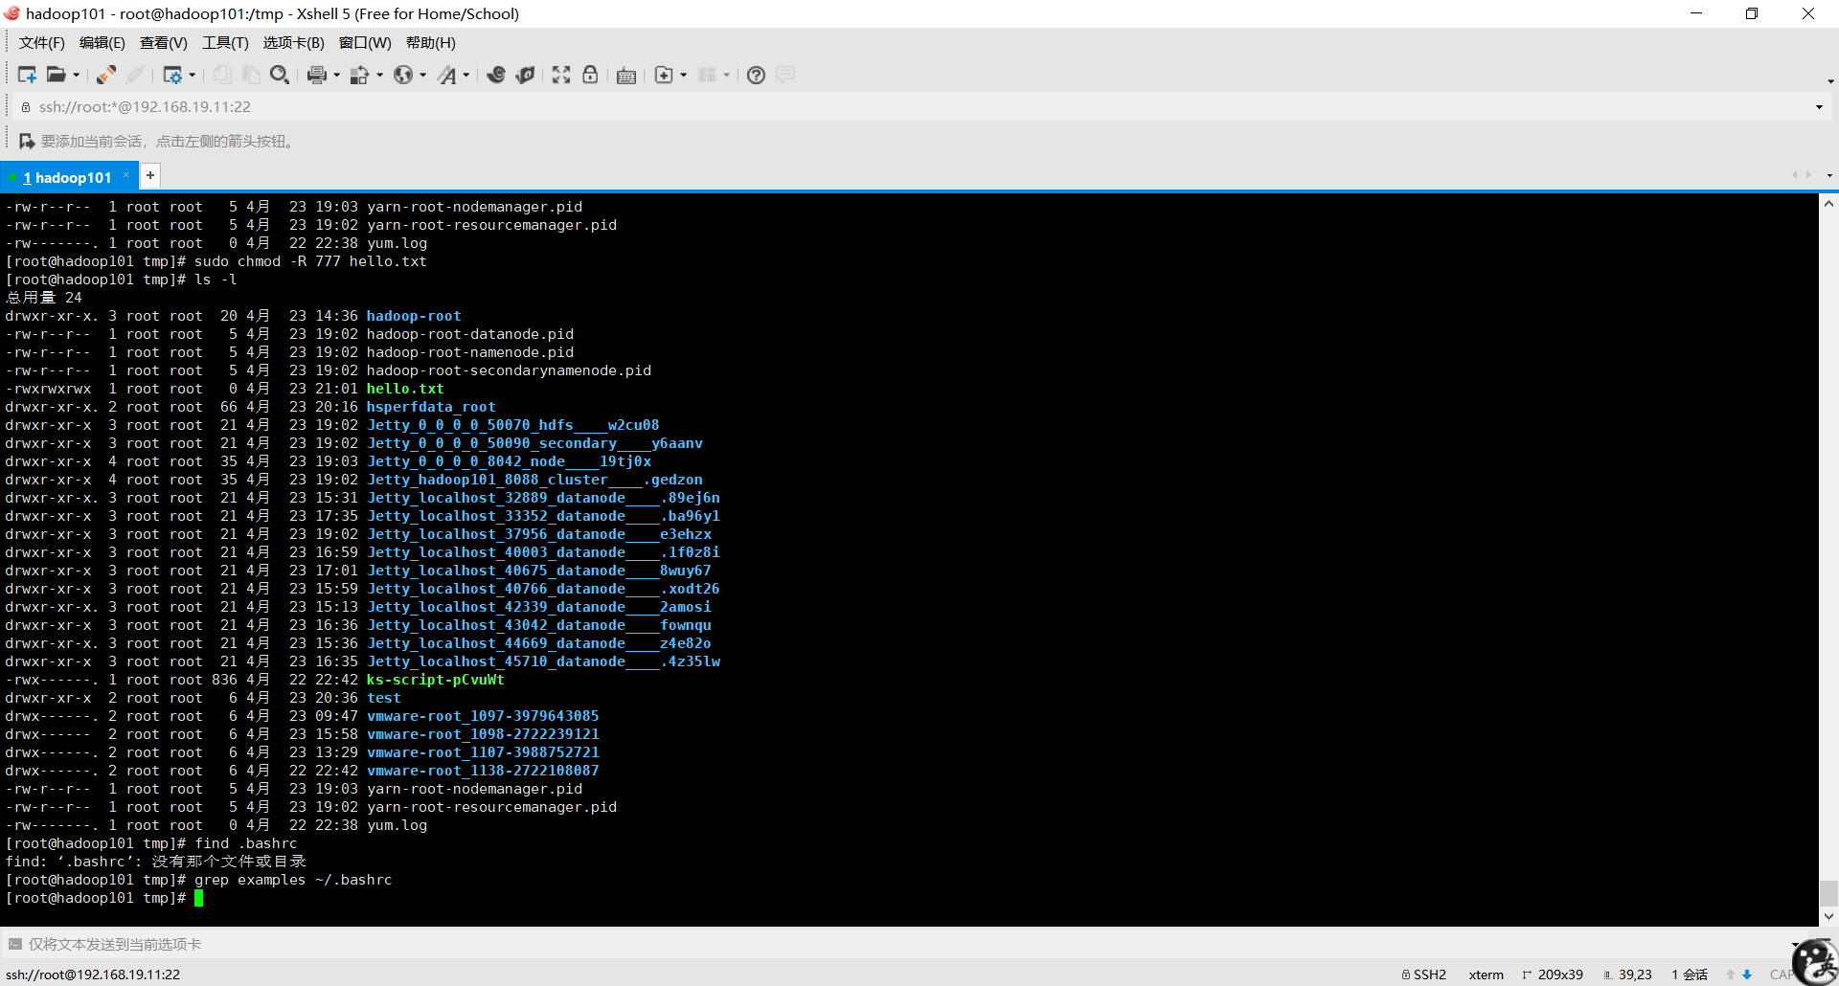The width and height of the screenshot is (1839, 986).
Task: Expand the Font dropdown arrow
Action: (x=466, y=75)
